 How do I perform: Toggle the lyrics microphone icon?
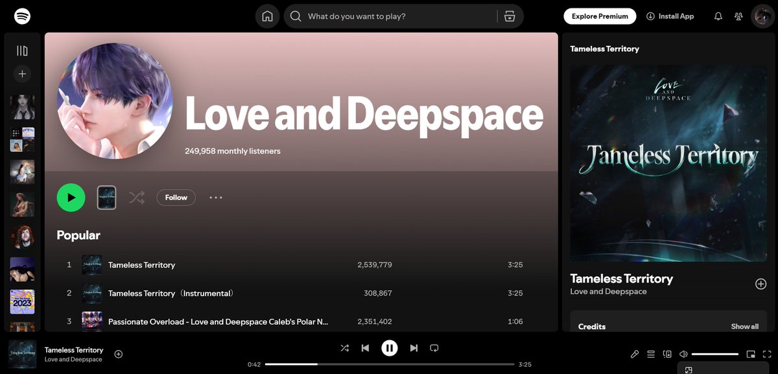635,354
